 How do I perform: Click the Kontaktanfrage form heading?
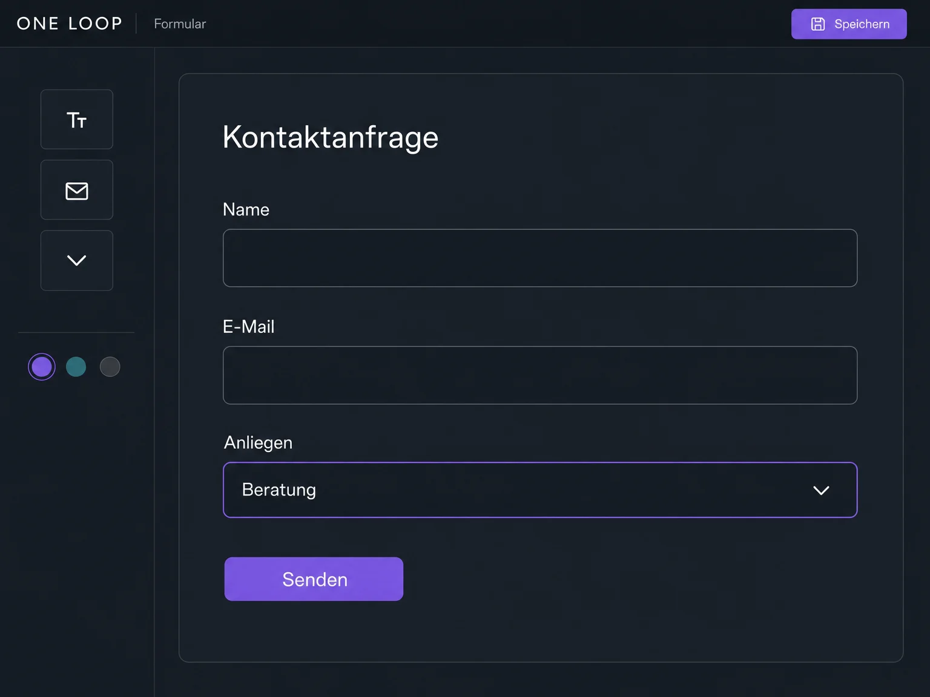tap(331, 137)
